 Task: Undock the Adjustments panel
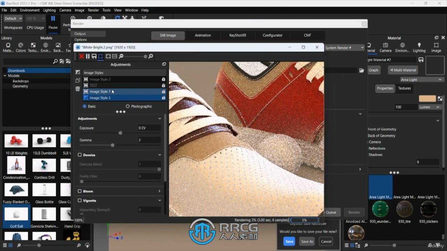(164, 64)
